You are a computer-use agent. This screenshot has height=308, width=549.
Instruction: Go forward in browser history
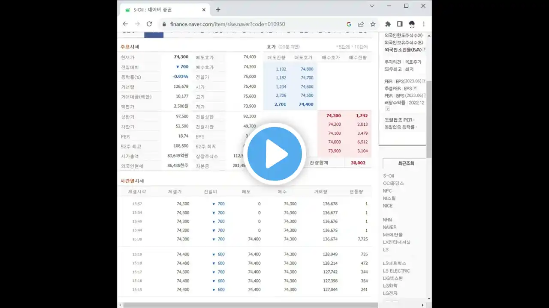tap(137, 24)
